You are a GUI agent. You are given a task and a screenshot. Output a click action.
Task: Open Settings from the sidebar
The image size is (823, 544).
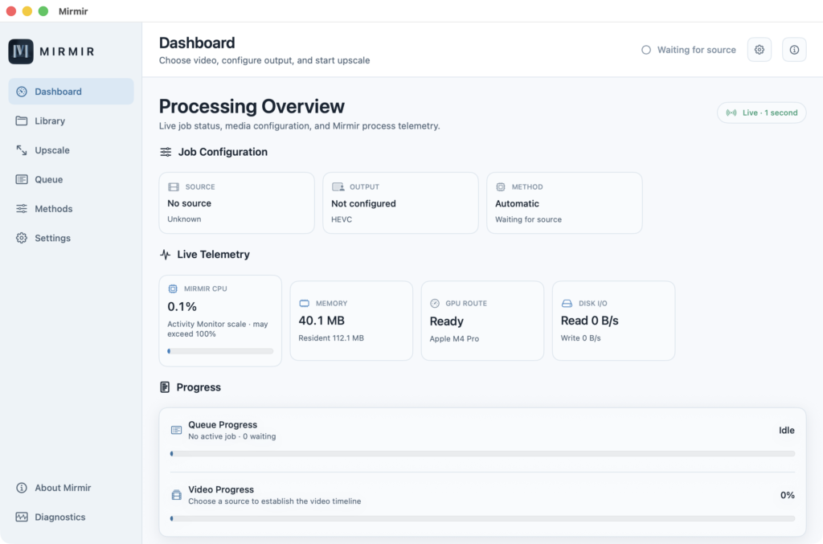[x=71, y=238]
